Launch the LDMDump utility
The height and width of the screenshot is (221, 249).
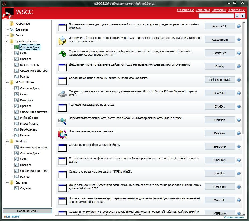pyautogui.click(x=220, y=187)
